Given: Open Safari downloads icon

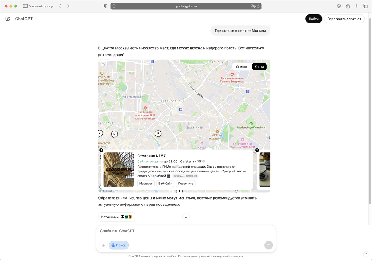Looking at the screenshot, I should 339,6.
